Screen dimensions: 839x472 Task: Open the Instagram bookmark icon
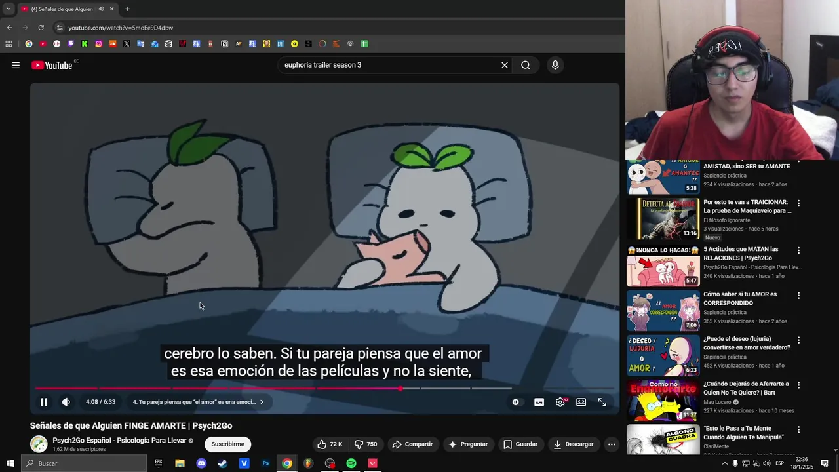click(99, 44)
